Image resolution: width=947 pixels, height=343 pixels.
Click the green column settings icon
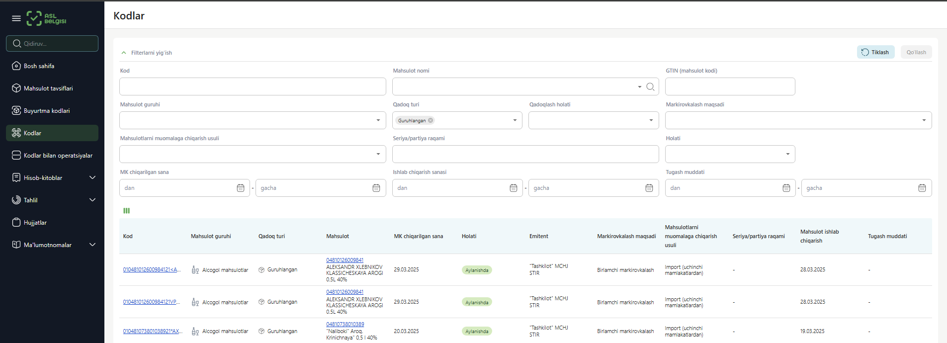point(126,211)
